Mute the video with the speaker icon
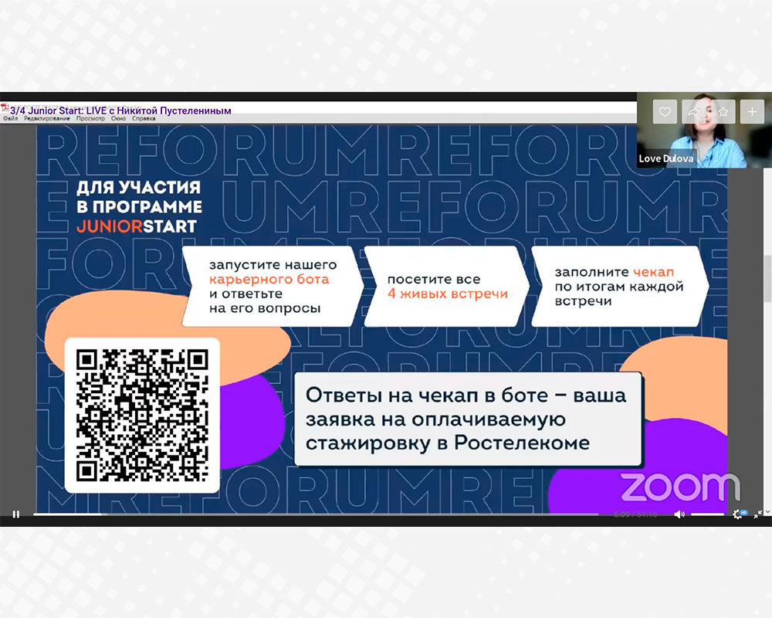 tap(679, 514)
